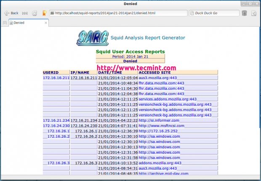Open fhr.data.mozilla.com:443 link at 11:04:30

[161, 88]
